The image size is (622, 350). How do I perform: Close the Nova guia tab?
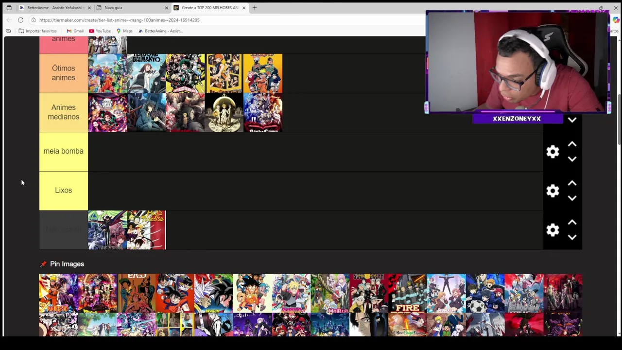(x=166, y=8)
